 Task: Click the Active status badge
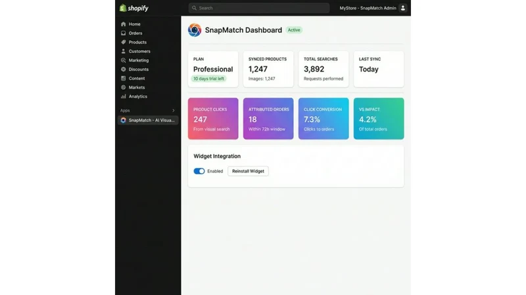(x=294, y=30)
